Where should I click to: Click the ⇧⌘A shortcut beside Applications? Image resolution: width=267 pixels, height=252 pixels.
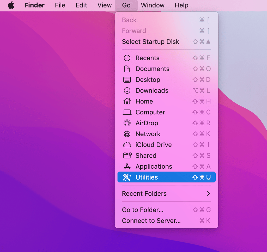pos(202,167)
